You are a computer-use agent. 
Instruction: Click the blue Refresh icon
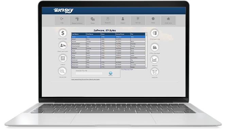click(110, 73)
